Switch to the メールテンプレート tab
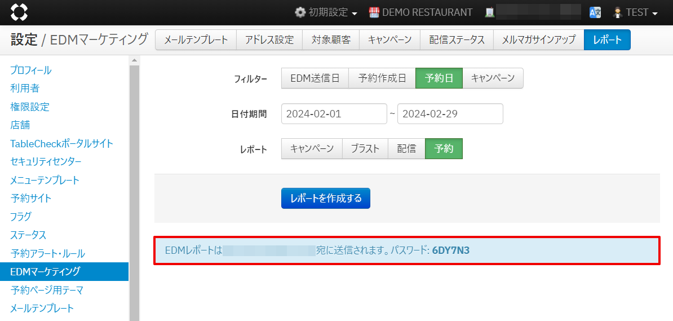Viewport: 673px width, 321px height. pos(196,40)
